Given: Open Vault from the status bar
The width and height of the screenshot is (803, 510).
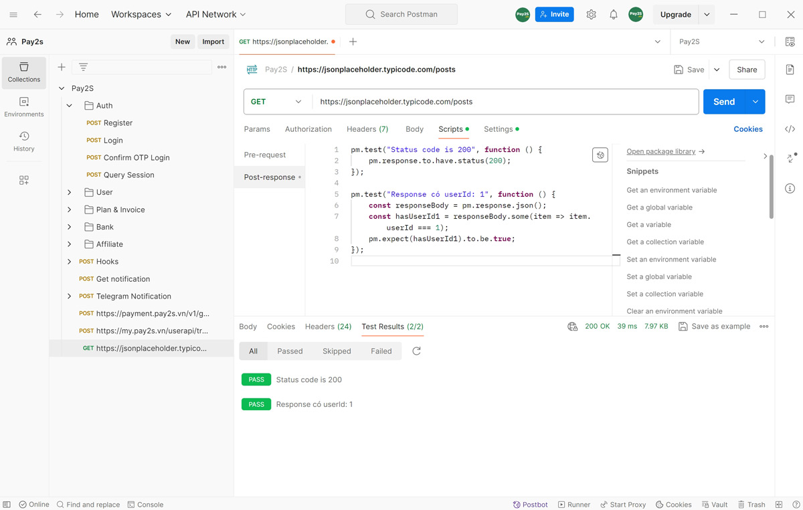Looking at the screenshot, I should [715, 505].
